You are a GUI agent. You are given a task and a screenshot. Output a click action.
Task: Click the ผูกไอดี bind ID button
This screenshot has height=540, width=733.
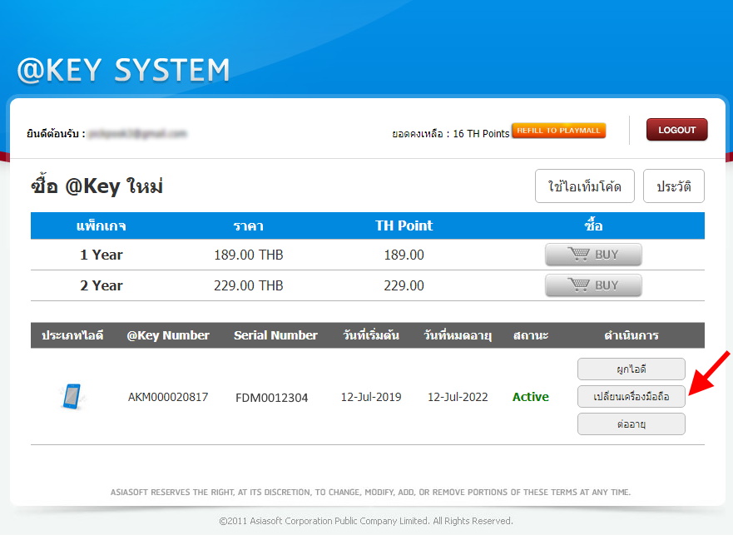tap(631, 369)
